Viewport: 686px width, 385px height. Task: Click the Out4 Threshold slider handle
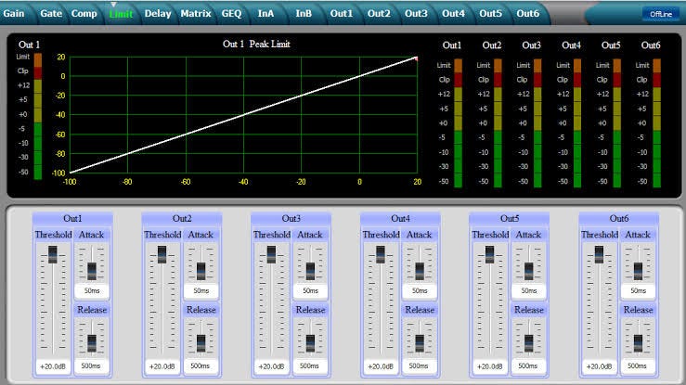pos(381,254)
